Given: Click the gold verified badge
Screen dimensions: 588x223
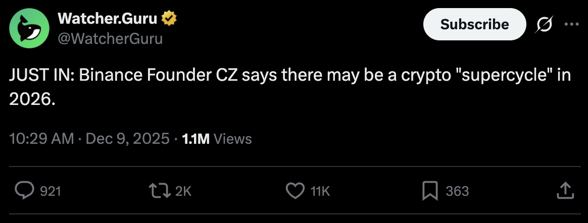Looking at the screenshot, I should (169, 19).
